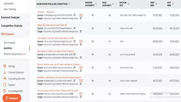Sort by Domain Authority column arrows
The width and height of the screenshot is (181, 102).
99,4
